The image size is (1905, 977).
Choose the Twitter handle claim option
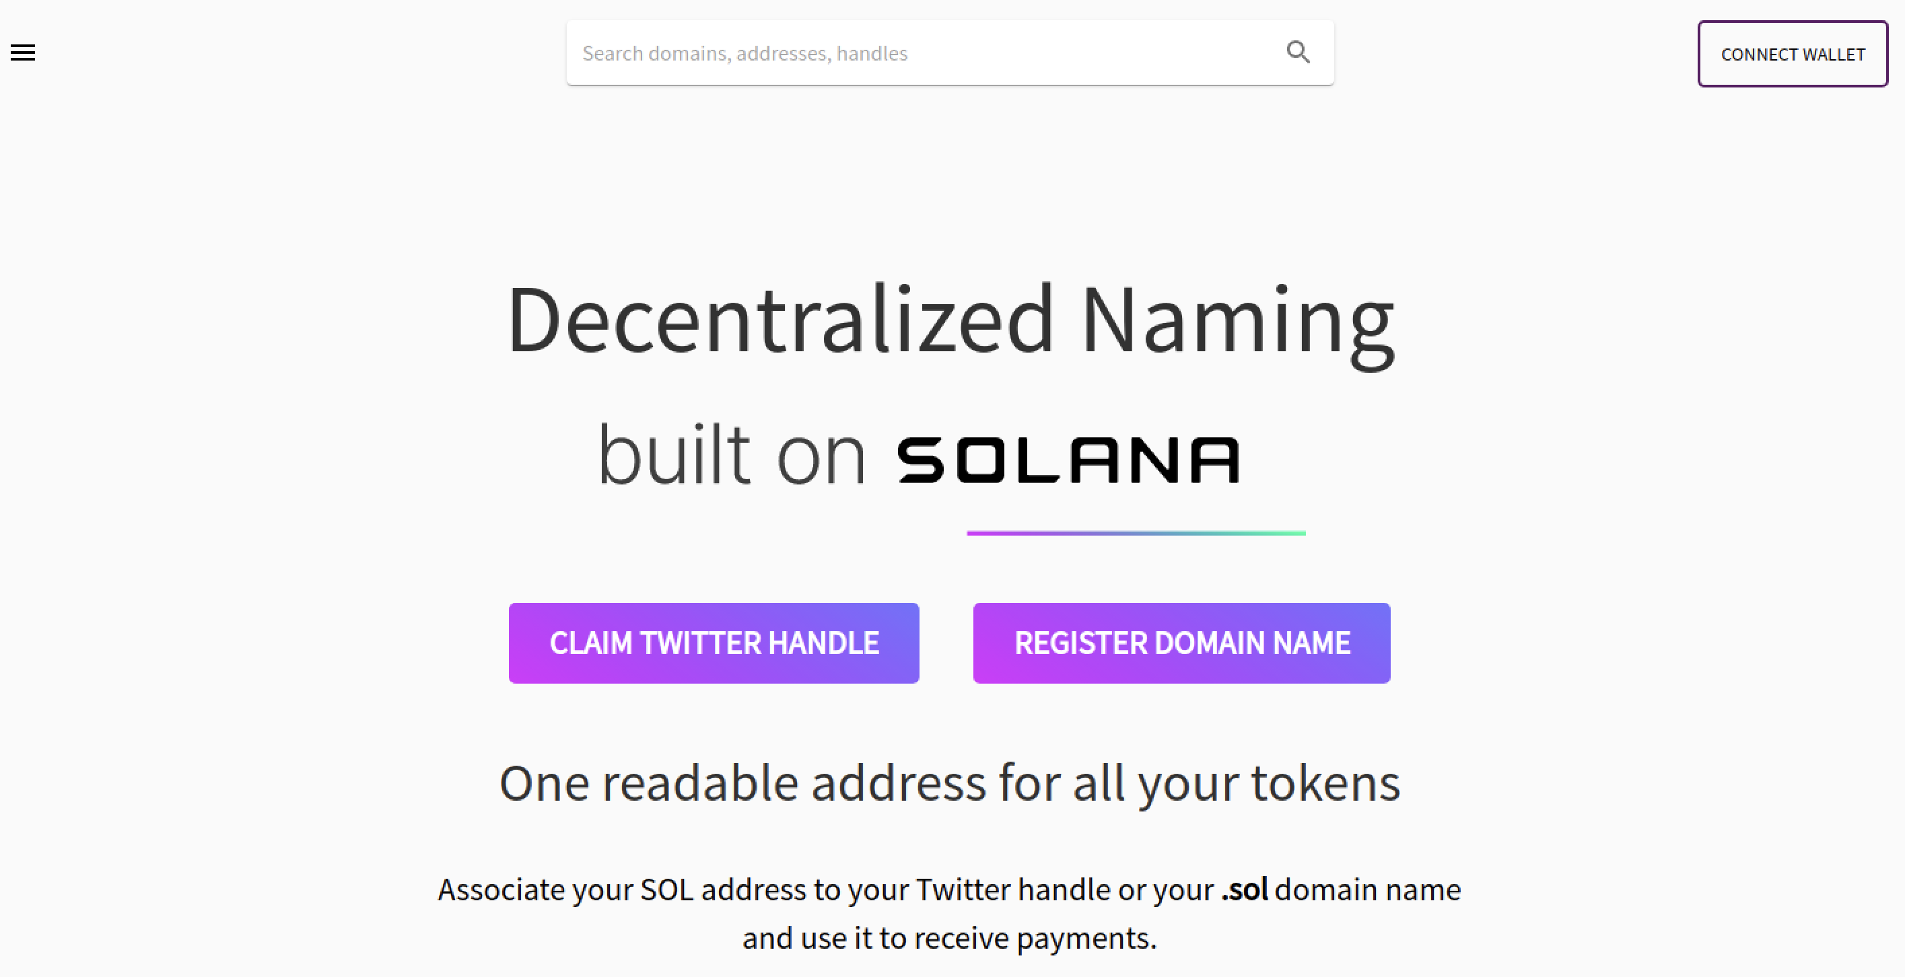point(714,642)
